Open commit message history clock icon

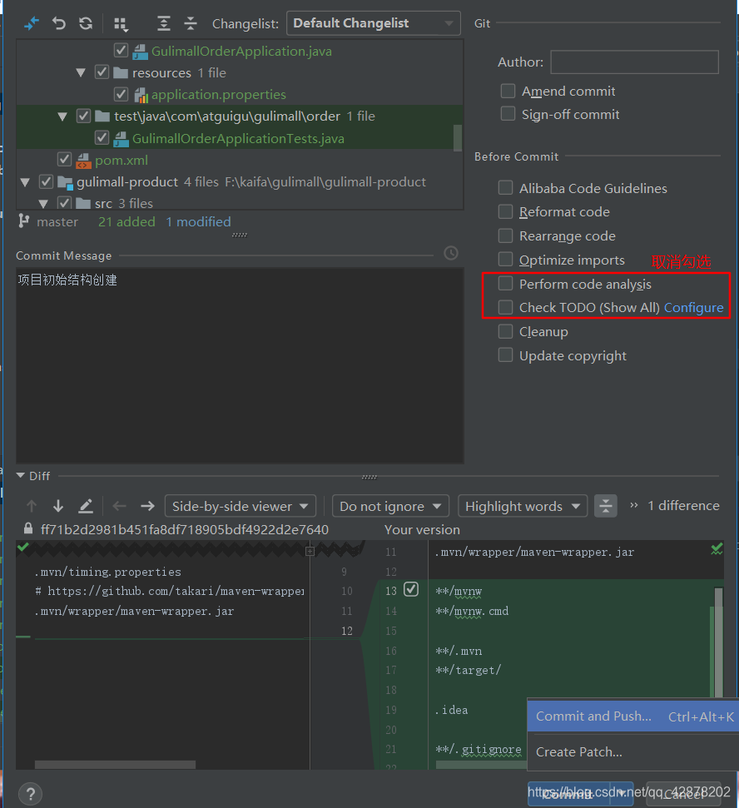451,253
